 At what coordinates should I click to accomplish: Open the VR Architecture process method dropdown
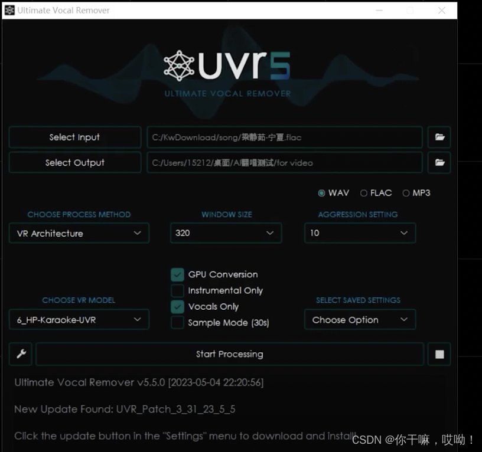pos(79,233)
